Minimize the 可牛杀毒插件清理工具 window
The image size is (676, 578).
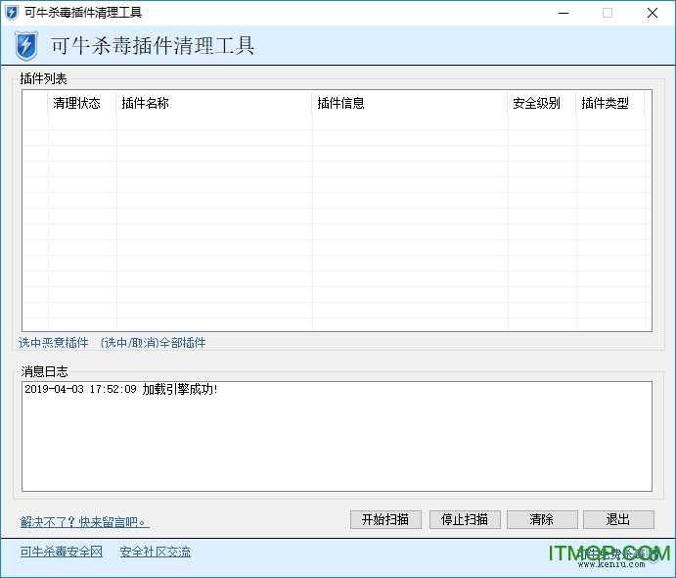(x=563, y=13)
